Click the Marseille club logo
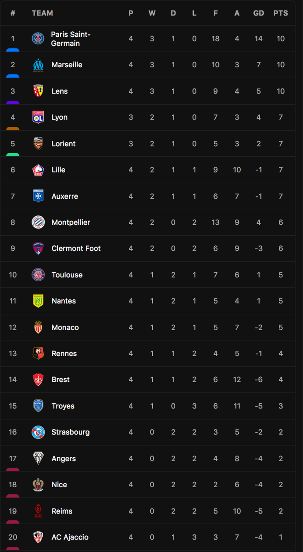The height and width of the screenshot is (552, 303). (x=38, y=65)
